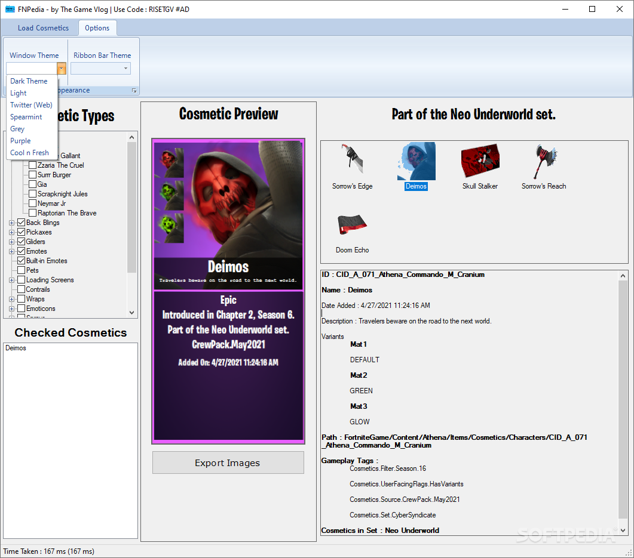Switch to the Load Cosmetics tab

(43, 28)
